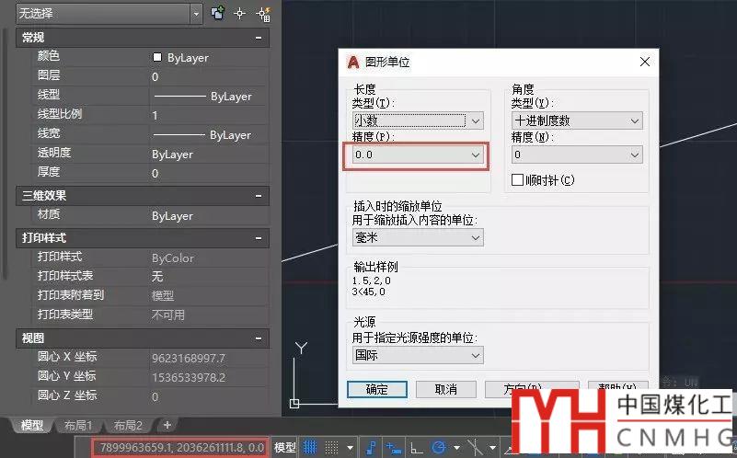The width and height of the screenshot is (737, 458).
Task: Click the 取消 button
Action: click(445, 389)
